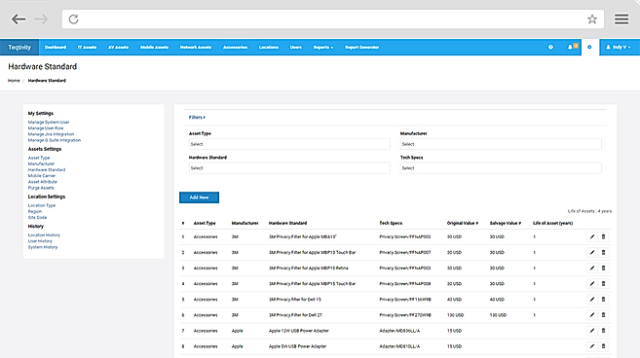Open the Tech Specs filter dropdown
This screenshot has height=358, width=640.
click(x=501, y=168)
